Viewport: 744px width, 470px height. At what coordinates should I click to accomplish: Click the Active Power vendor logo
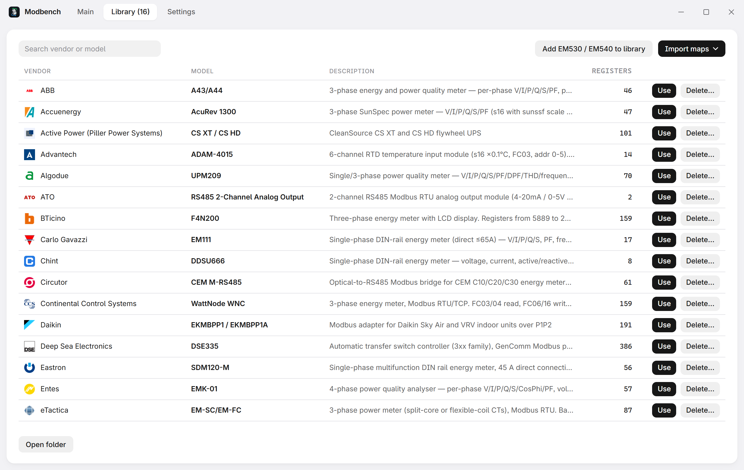click(29, 133)
